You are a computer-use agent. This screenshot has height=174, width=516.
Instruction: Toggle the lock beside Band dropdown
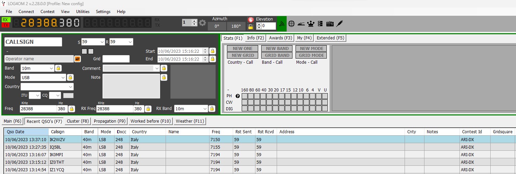tap(58, 68)
